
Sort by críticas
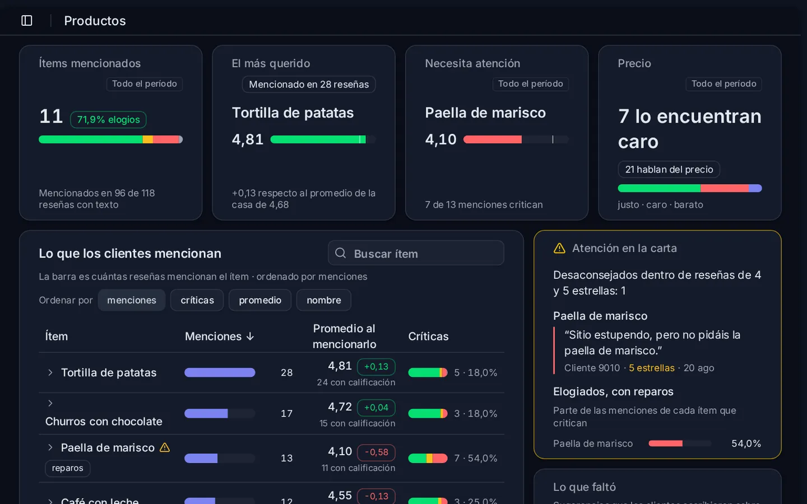[x=197, y=300]
